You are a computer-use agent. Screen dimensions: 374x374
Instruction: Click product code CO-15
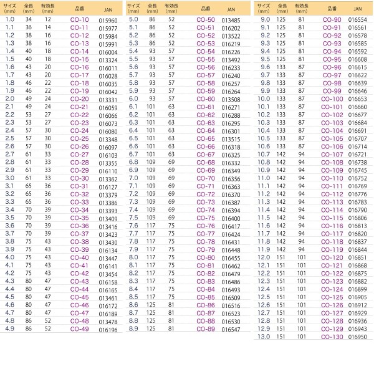pyautogui.click(x=79, y=59)
